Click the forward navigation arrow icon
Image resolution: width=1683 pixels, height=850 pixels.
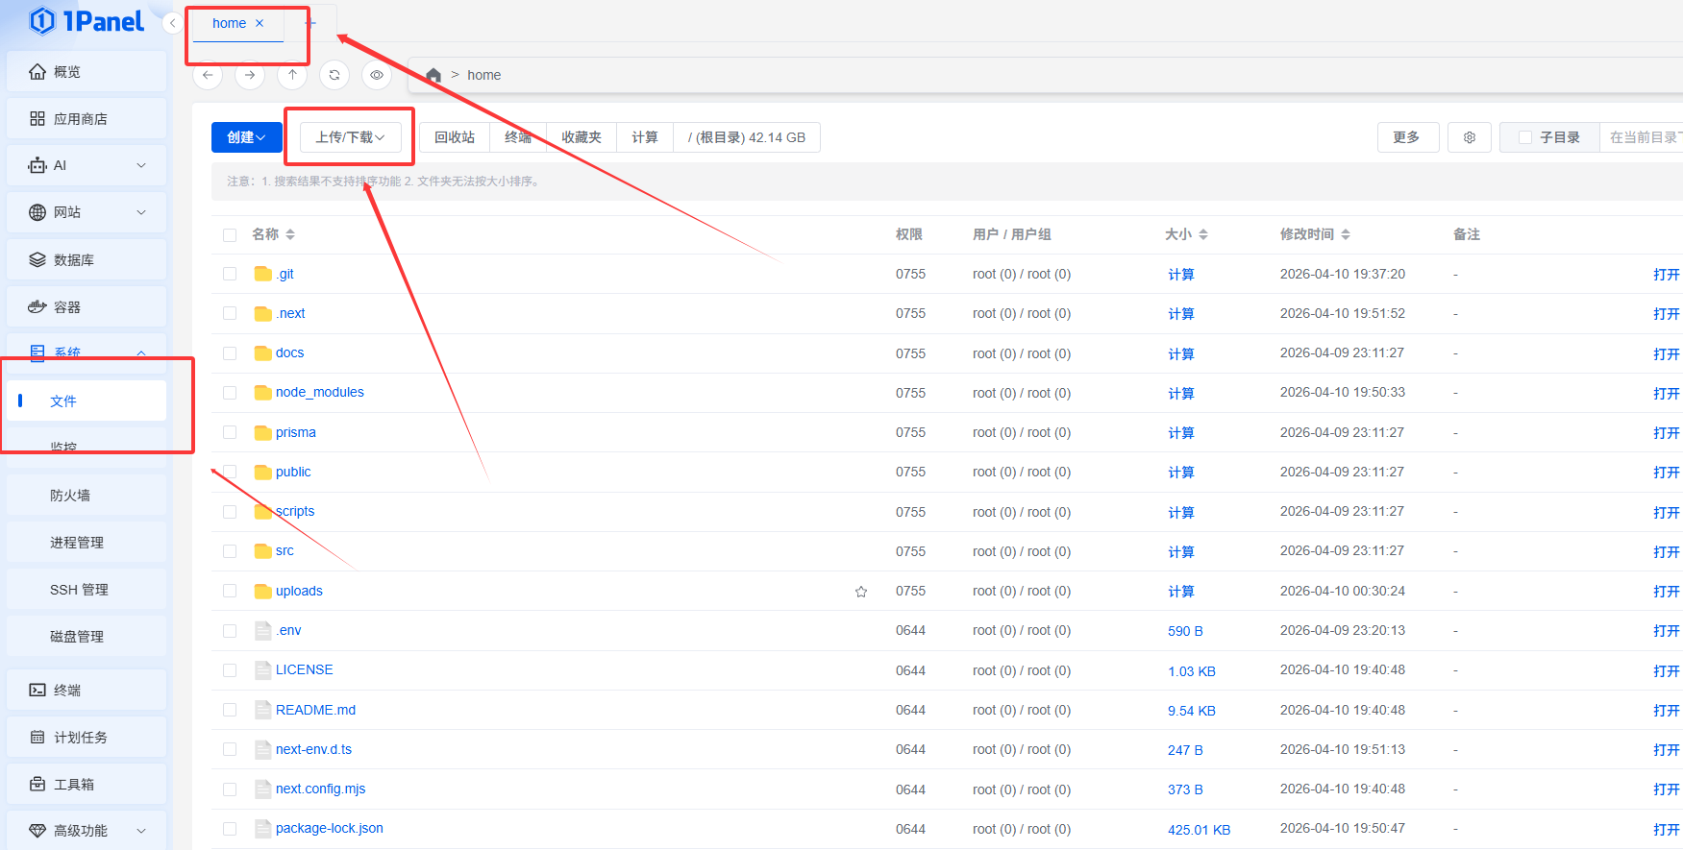click(x=250, y=75)
